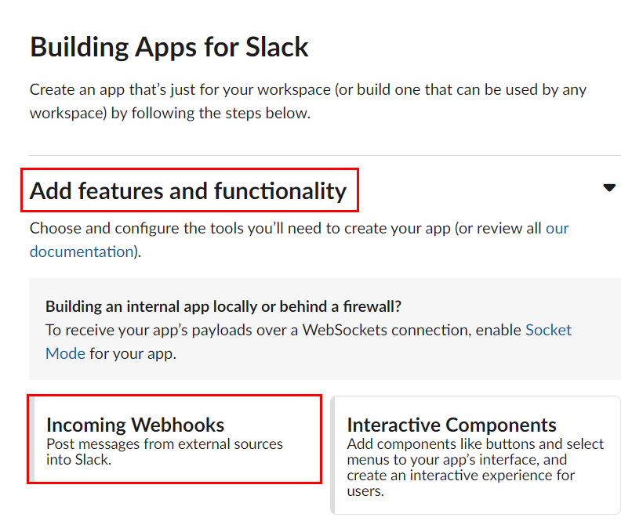Click the Interactive Components title text
This screenshot has height=521, width=632.
point(452,425)
